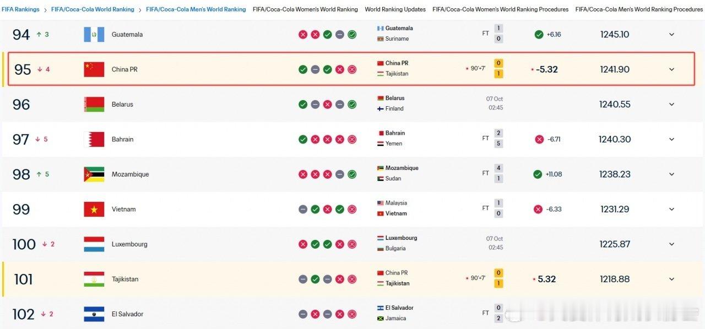Click the El Salvador team name in row 102

tap(127, 314)
